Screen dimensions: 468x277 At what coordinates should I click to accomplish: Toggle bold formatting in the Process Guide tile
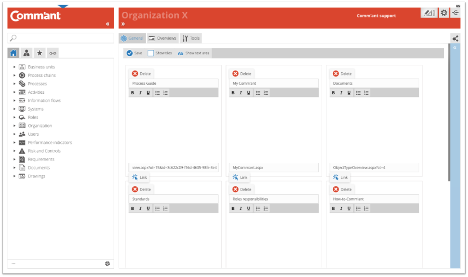point(133,92)
